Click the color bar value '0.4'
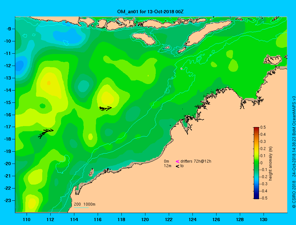Image resolution: width=296 pixels, height=225 pixels. pyautogui.click(x=263, y=134)
